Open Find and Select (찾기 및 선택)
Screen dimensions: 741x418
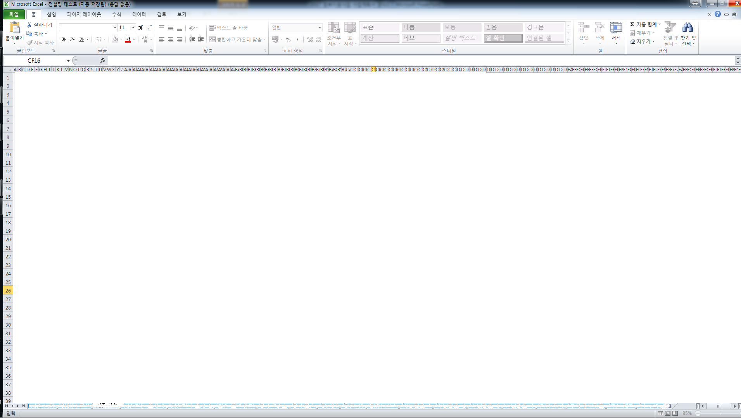[688, 34]
